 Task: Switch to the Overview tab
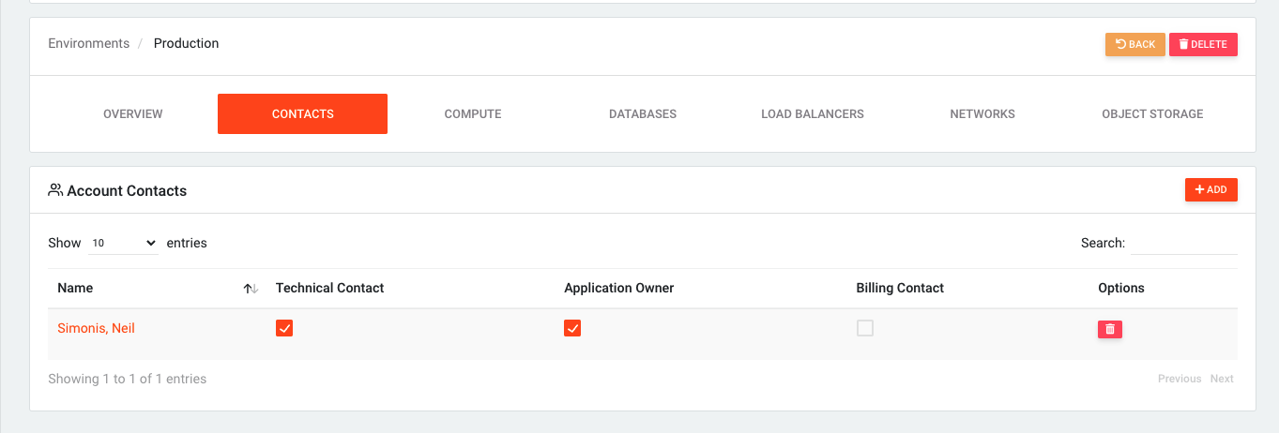(133, 114)
